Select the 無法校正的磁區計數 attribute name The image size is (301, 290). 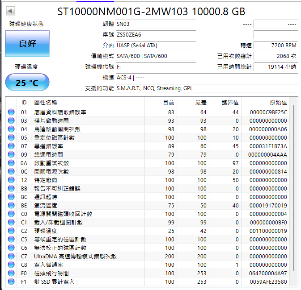tap(60, 248)
